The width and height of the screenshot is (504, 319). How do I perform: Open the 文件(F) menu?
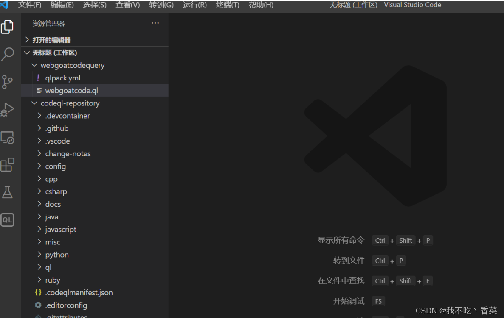(x=30, y=5)
